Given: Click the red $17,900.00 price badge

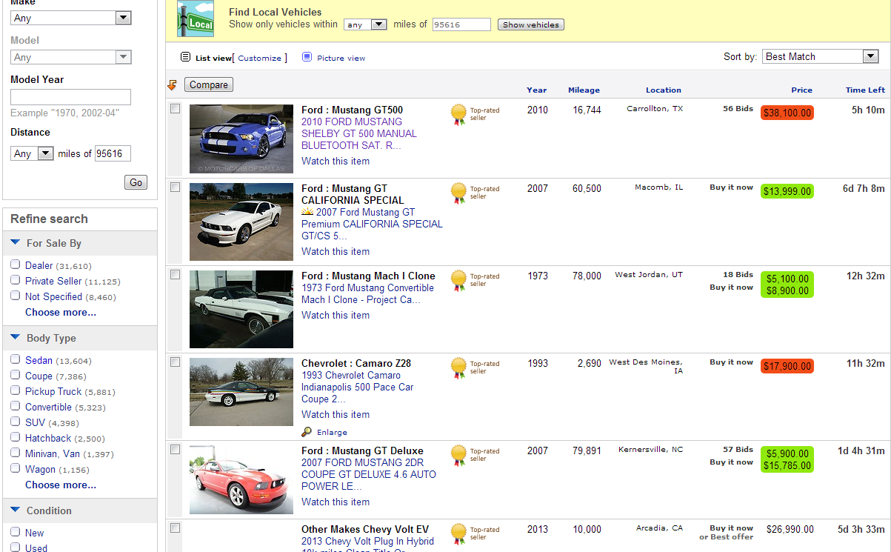Looking at the screenshot, I should [787, 366].
